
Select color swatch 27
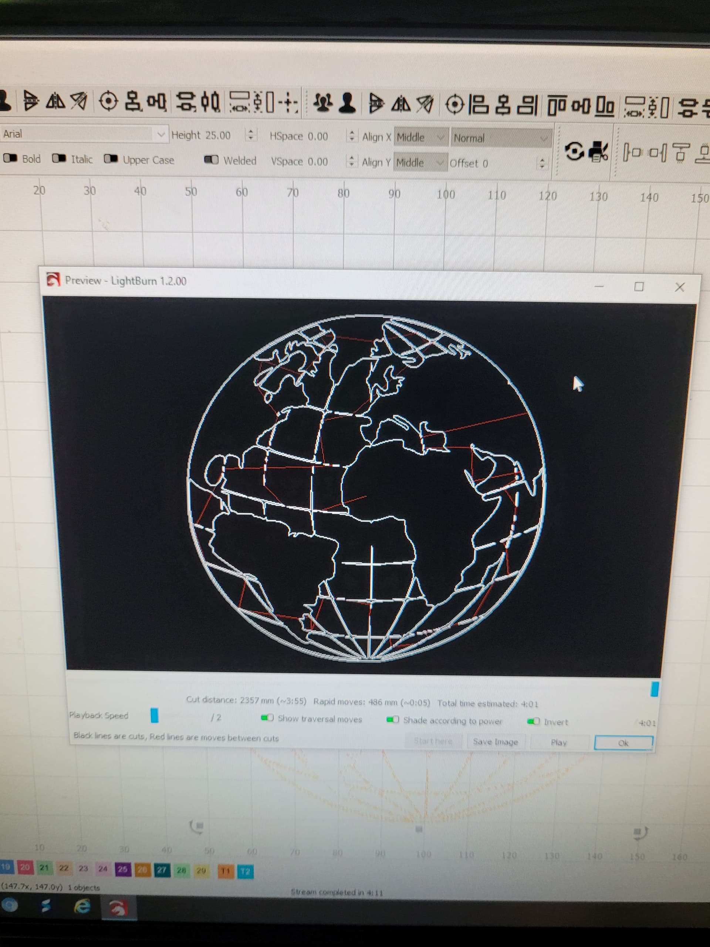tap(161, 870)
